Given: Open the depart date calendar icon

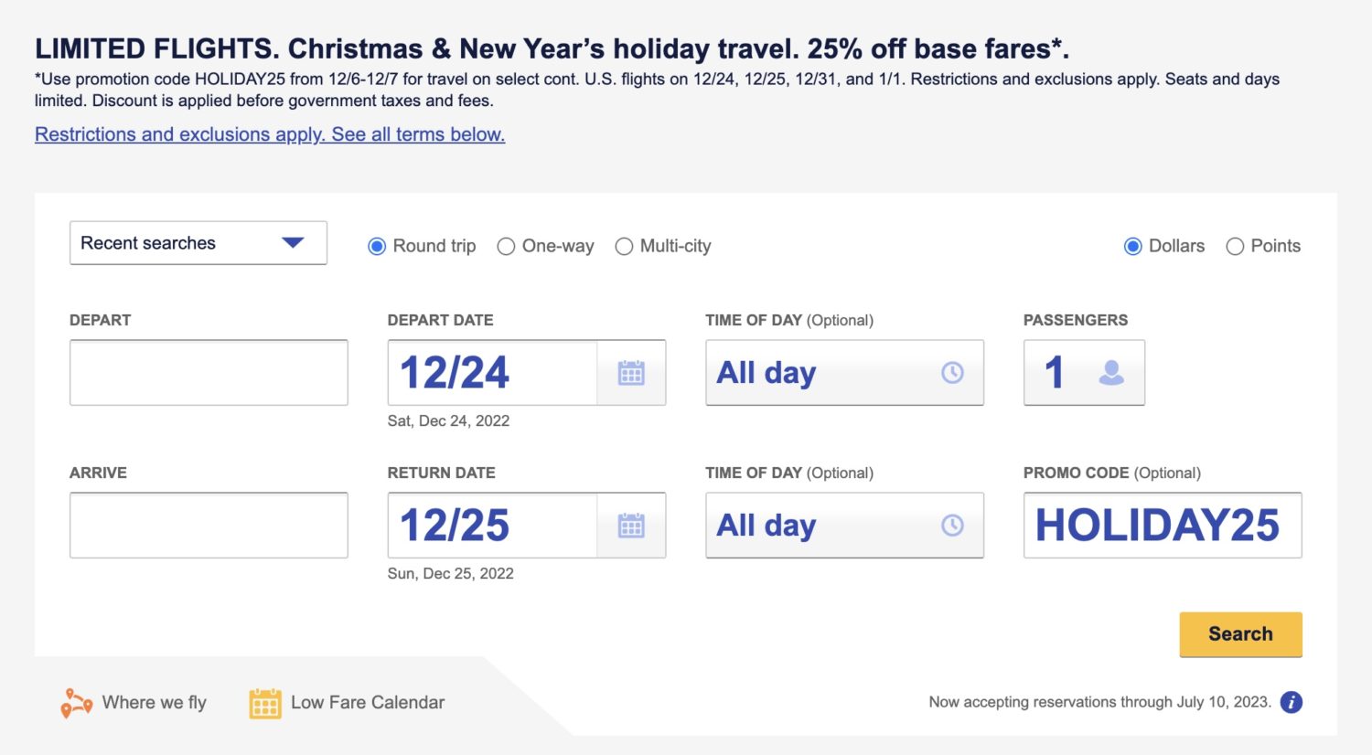Looking at the screenshot, I should [631, 372].
